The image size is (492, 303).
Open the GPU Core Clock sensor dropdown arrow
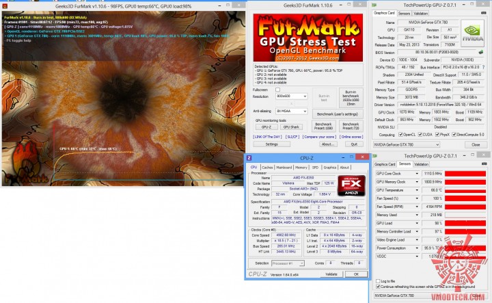(417, 174)
